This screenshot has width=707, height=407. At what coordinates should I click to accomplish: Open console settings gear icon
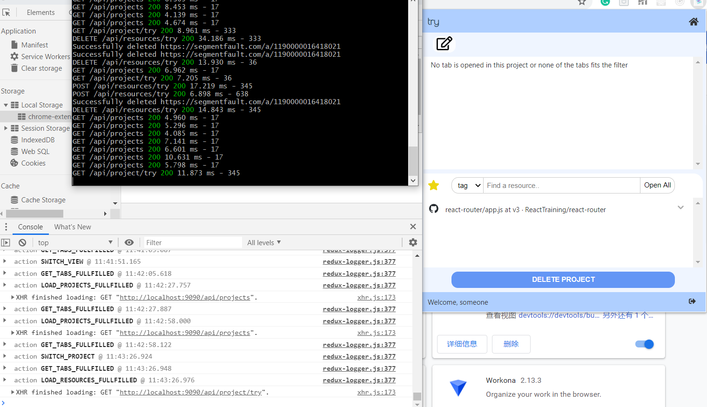413,242
